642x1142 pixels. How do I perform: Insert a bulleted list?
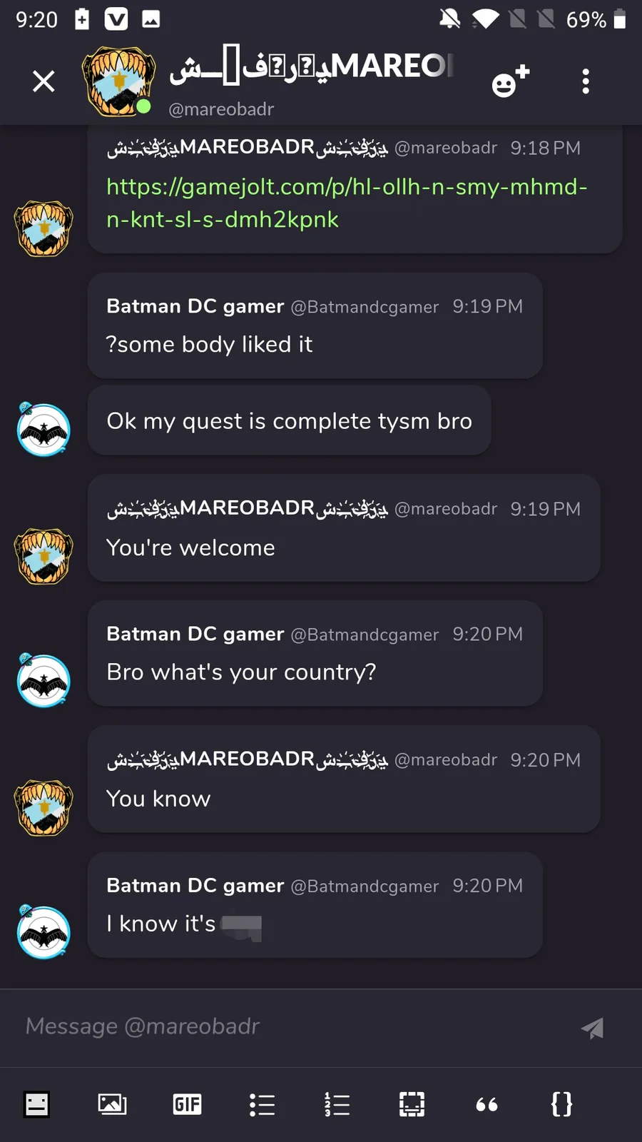[262, 1104]
